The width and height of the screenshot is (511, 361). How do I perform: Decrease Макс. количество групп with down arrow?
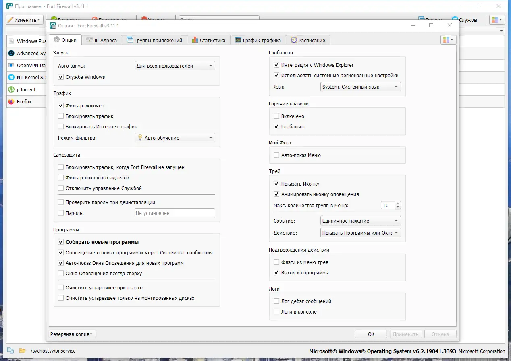[398, 207]
